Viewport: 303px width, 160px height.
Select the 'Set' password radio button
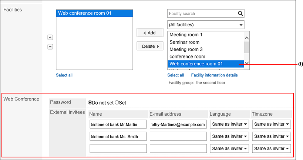(117, 102)
